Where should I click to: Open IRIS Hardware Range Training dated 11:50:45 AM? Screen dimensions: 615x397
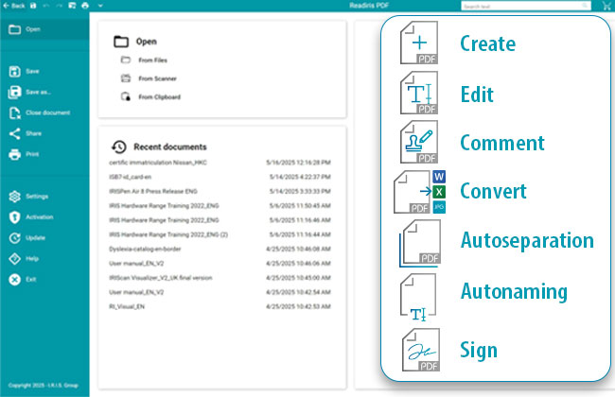[x=220, y=206]
